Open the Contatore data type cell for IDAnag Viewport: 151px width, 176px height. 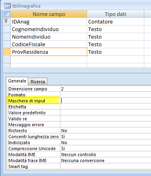115,22
